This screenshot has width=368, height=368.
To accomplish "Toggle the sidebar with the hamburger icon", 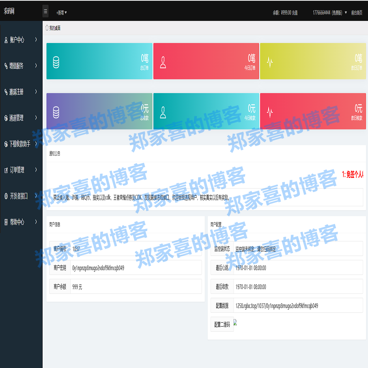I will click(45, 11).
